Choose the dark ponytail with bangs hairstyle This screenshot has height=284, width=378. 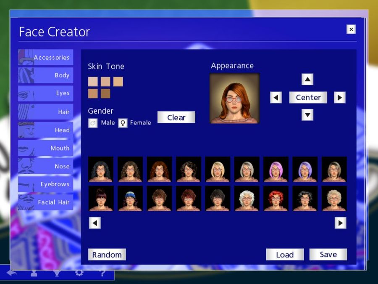(x=101, y=199)
